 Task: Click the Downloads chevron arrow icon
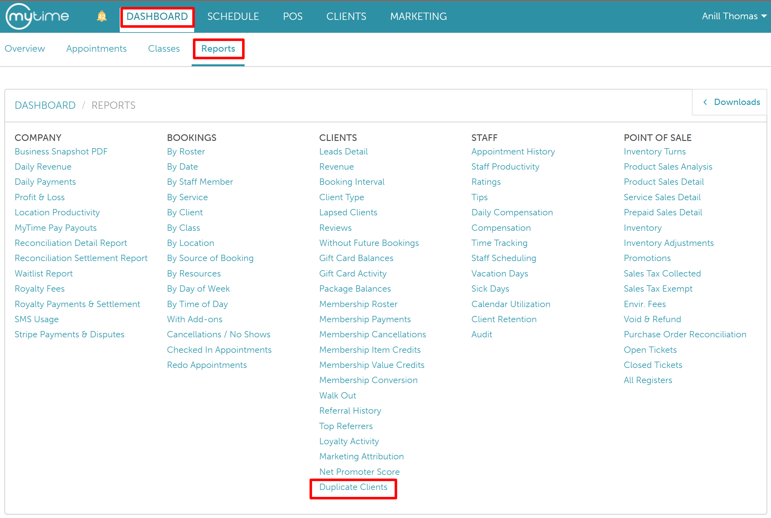pyautogui.click(x=705, y=102)
